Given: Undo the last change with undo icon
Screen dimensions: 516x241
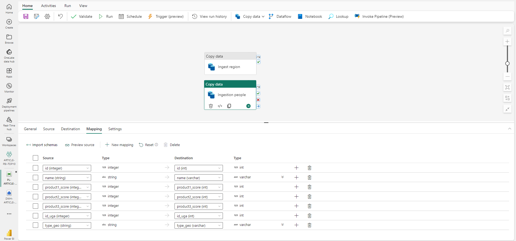Looking at the screenshot, I should point(61,16).
